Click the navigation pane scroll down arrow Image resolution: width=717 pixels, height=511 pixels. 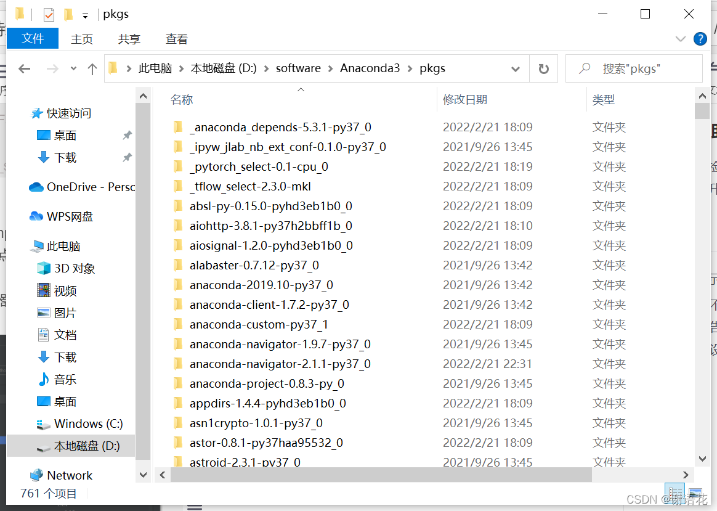click(143, 475)
